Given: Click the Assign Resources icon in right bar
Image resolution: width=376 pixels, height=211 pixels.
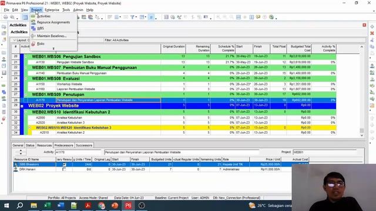Looking at the screenshot, I should [x=372, y=66].
